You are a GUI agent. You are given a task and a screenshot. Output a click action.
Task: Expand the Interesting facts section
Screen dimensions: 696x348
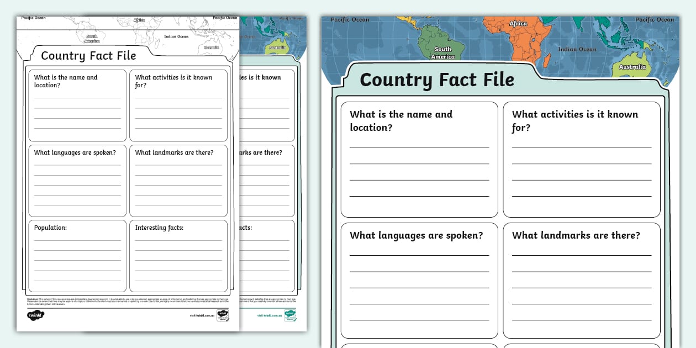(x=178, y=255)
